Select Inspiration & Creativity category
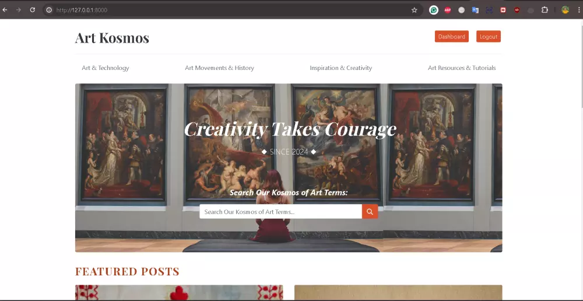The width and height of the screenshot is (583, 301). [x=341, y=68]
